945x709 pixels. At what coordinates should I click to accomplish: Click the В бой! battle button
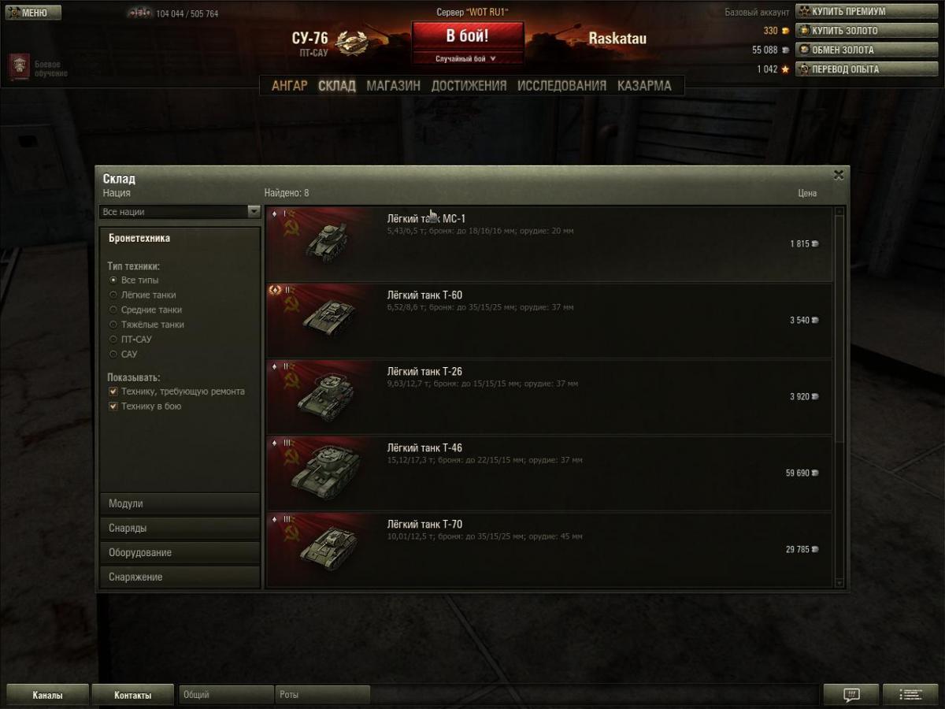(x=468, y=36)
